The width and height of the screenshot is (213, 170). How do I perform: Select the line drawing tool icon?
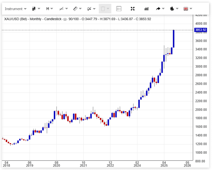click(x=61, y=9)
